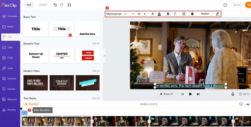Screen dimensions: 251x127
Task: Click the rotate handle on subtitle
Action: (190, 79)
